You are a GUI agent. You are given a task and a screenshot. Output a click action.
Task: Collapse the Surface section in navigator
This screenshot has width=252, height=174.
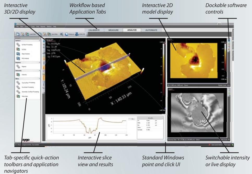pyautogui.click(x=39, y=41)
